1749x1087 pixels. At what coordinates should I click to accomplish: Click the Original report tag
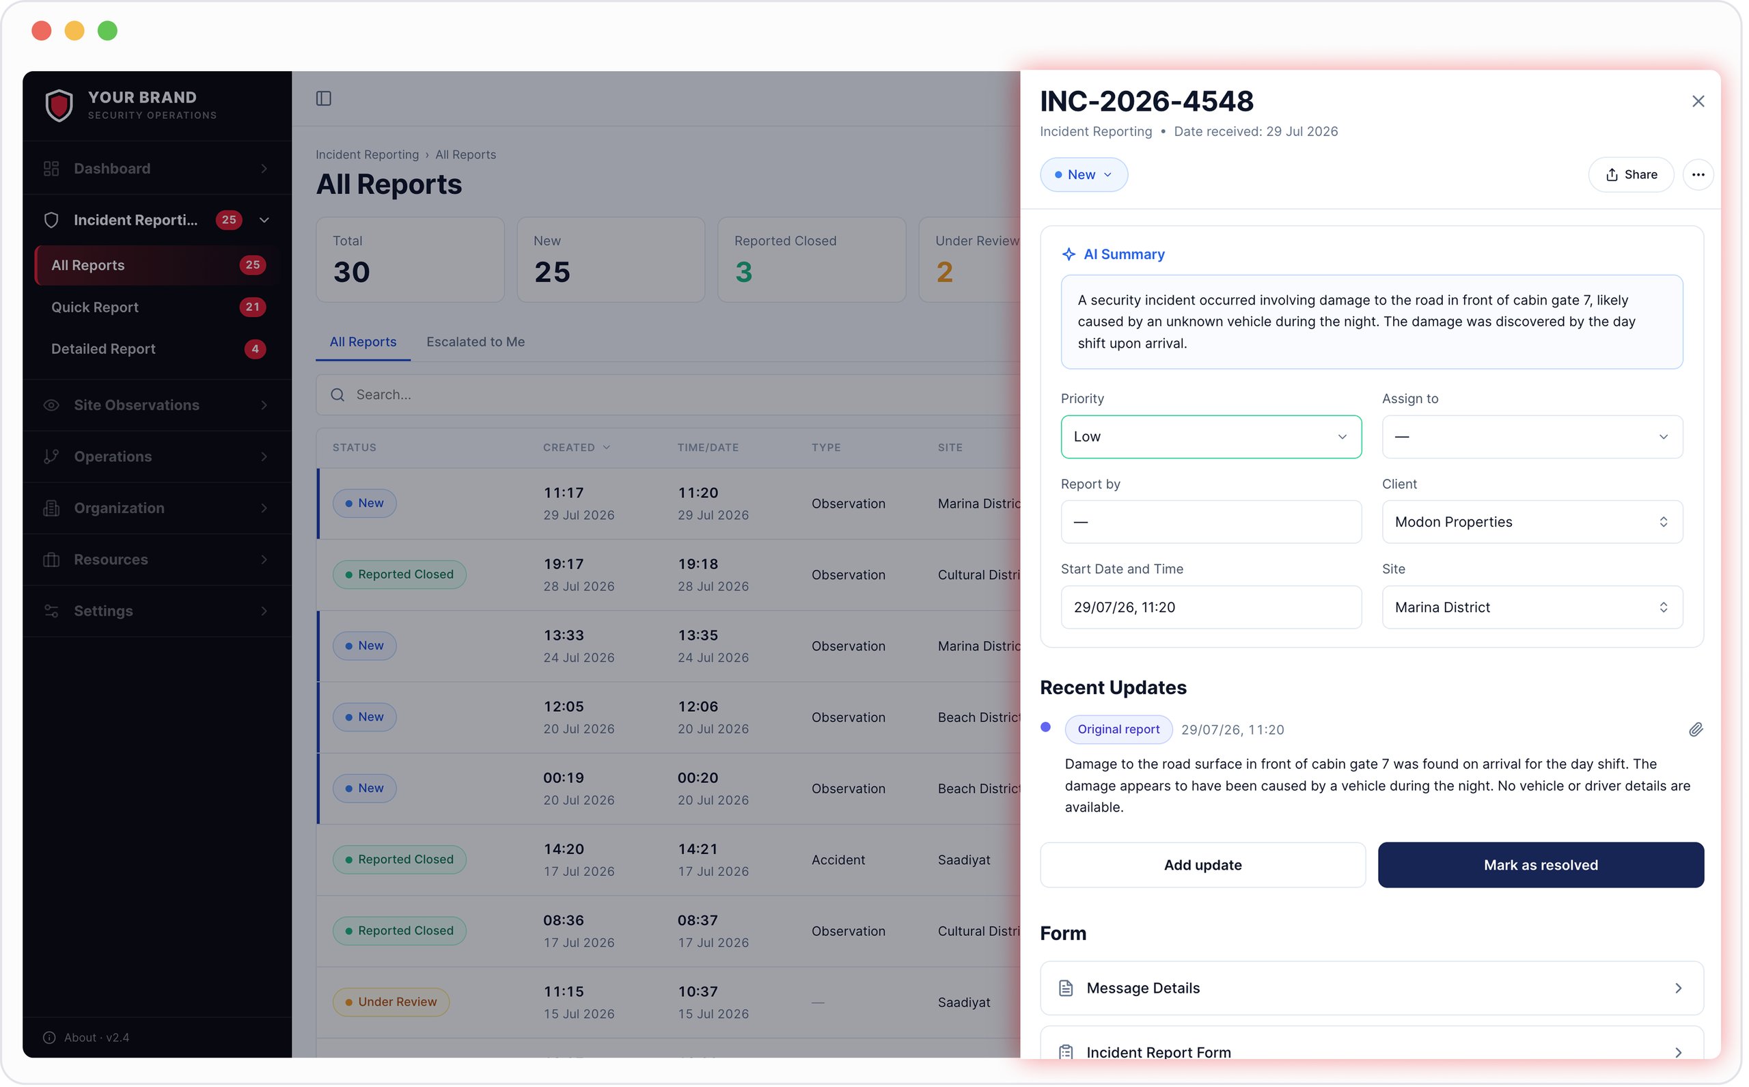pyautogui.click(x=1118, y=730)
